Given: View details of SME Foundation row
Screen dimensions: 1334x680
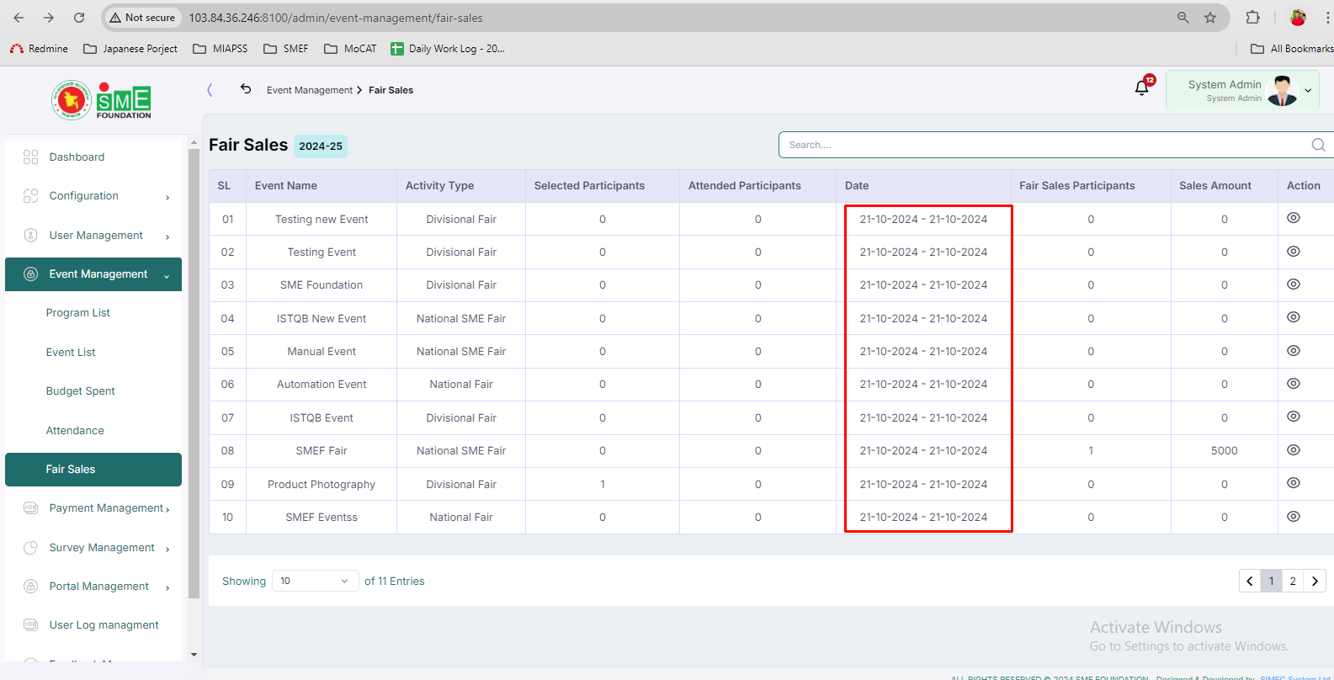Looking at the screenshot, I should pos(1294,284).
